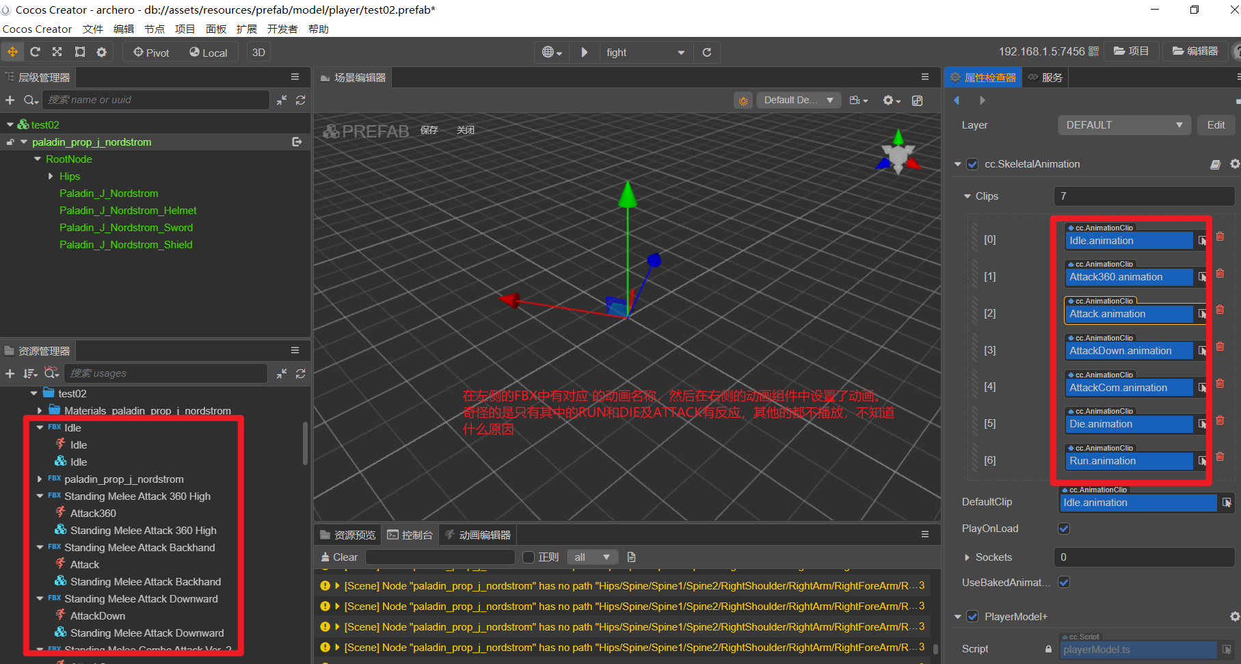Click 保存 to save the prefab
This screenshot has height=664, width=1241.
coord(429,130)
